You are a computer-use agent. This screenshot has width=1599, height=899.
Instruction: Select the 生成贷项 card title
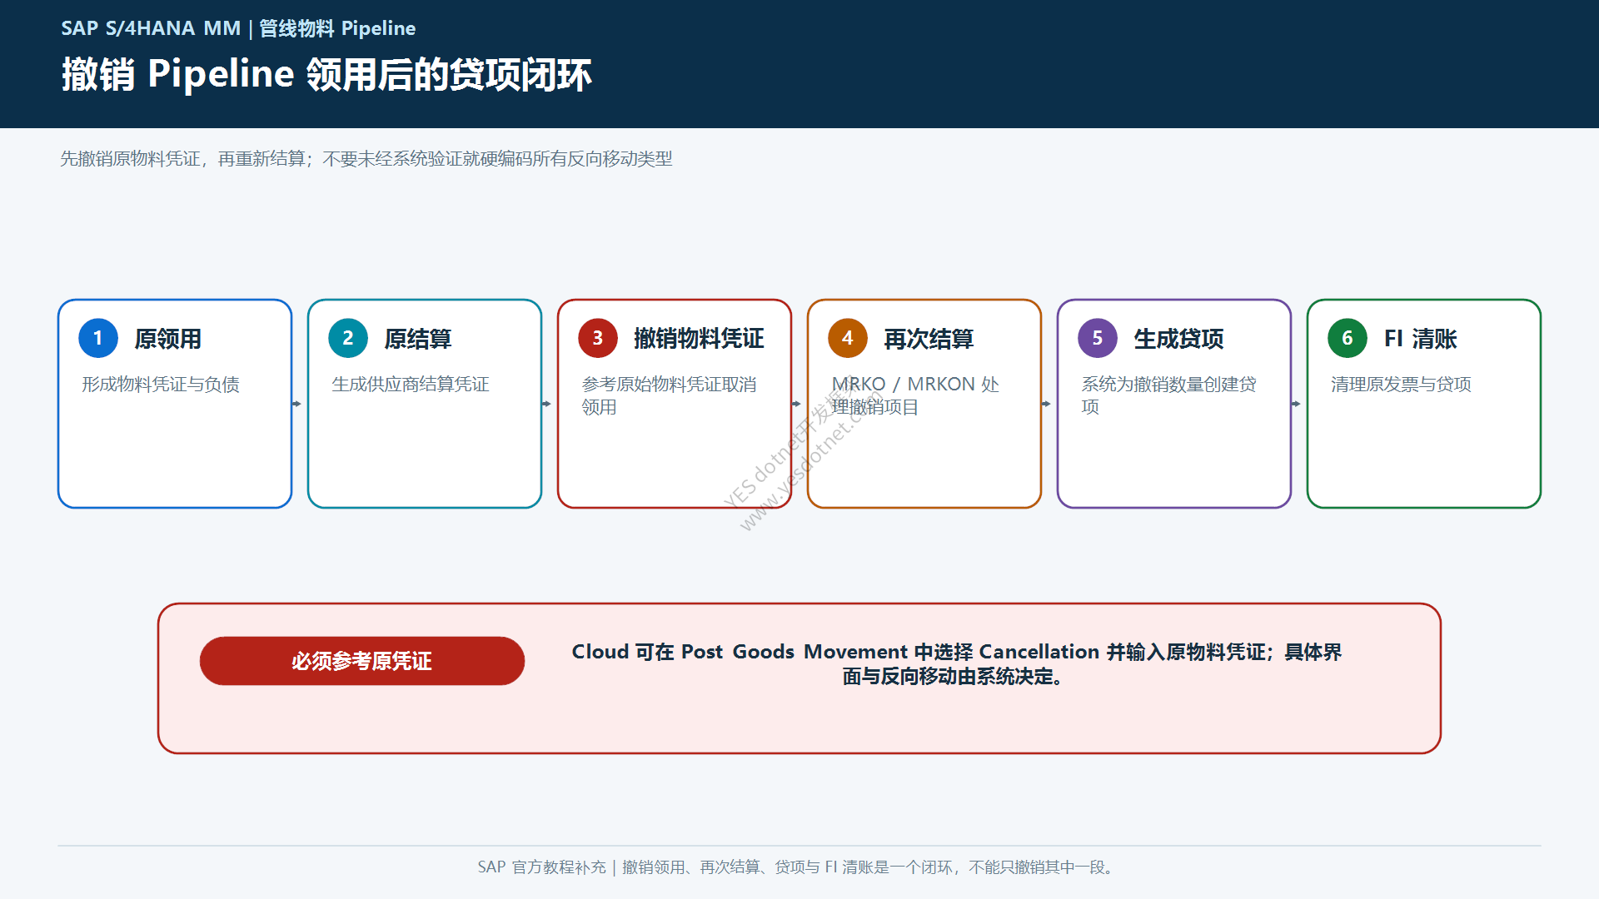click(x=1178, y=339)
